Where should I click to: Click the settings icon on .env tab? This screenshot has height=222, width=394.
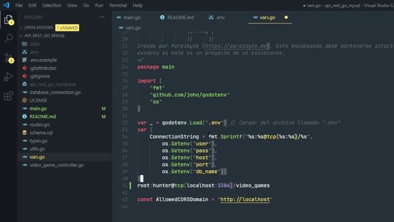pyautogui.click(x=211, y=17)
